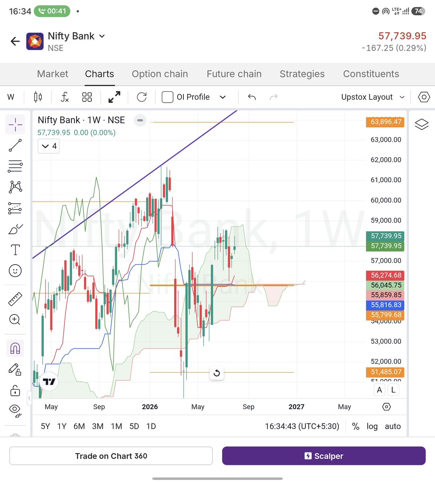Open the indicator templates grid
Screen dimensions: 435x483
coord(87,97)
